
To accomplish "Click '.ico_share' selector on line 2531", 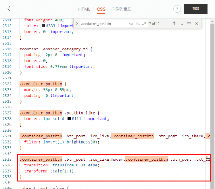I will pyautogui.click(x=192, y=136).
